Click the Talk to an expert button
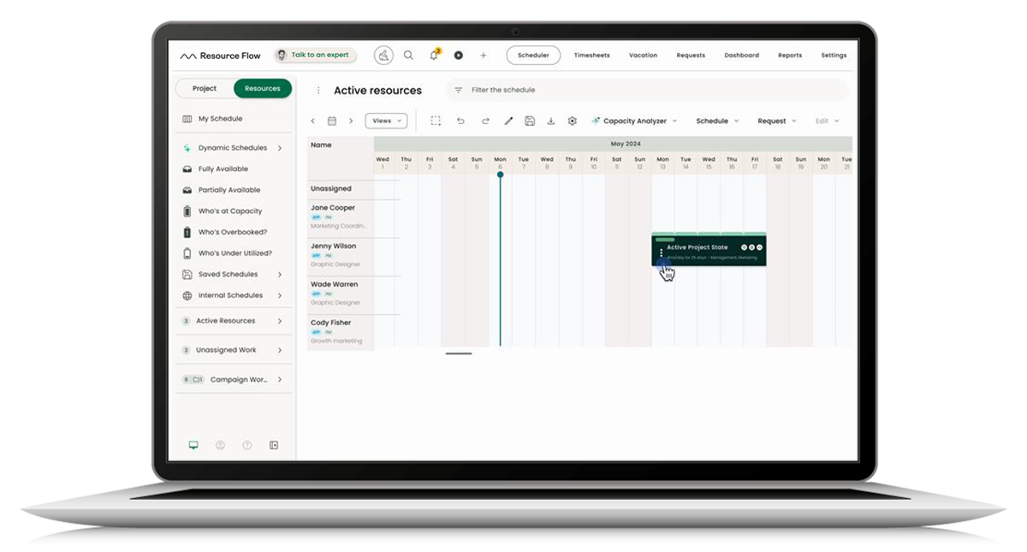 pos(316,55)
